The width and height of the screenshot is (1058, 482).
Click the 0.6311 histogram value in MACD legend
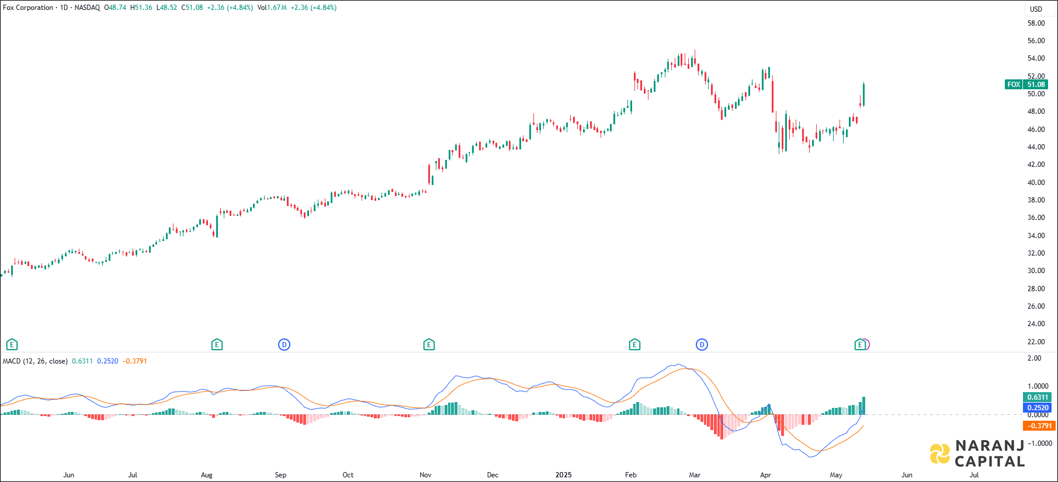click(82, 361)
